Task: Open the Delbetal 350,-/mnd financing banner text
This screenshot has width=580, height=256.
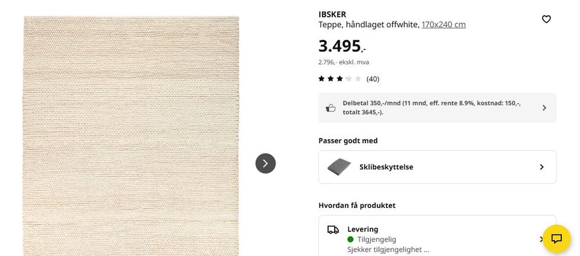Action: [431, 108]
